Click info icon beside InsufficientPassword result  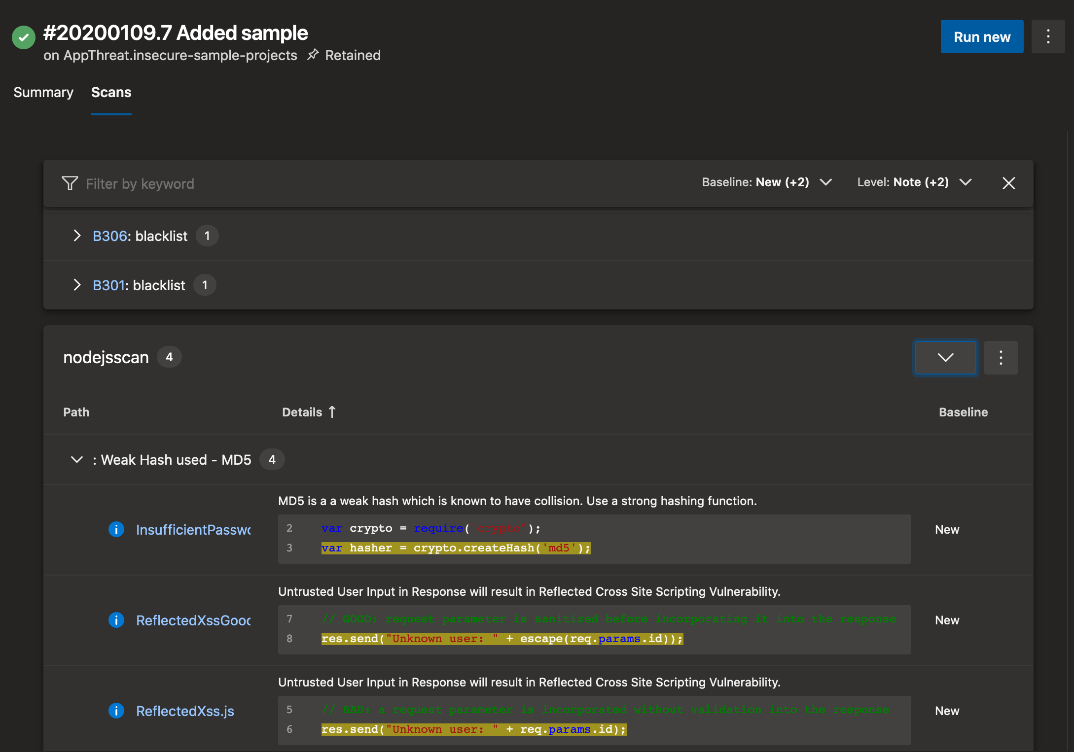(116, 529)
